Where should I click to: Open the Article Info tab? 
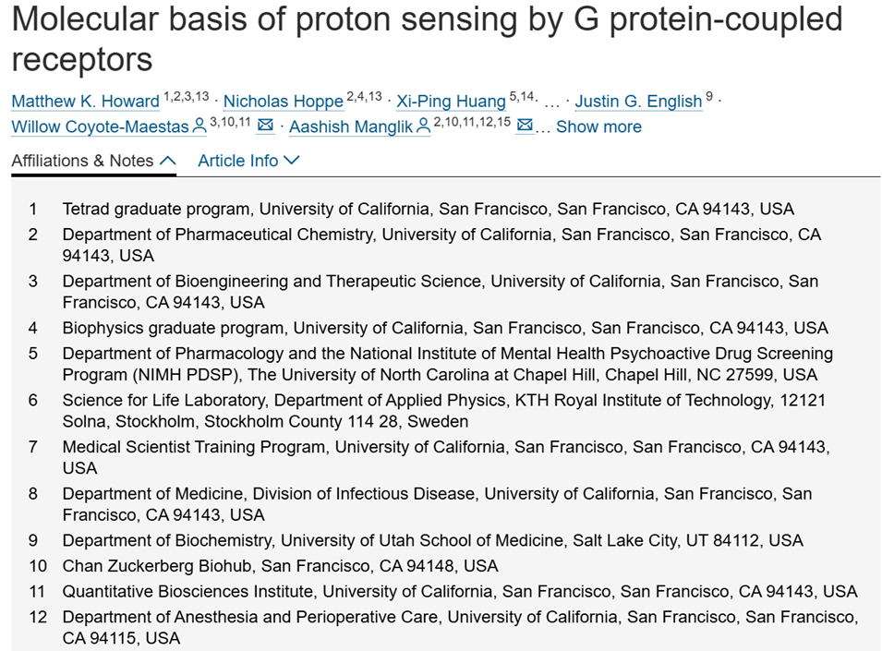pos(248,161)
